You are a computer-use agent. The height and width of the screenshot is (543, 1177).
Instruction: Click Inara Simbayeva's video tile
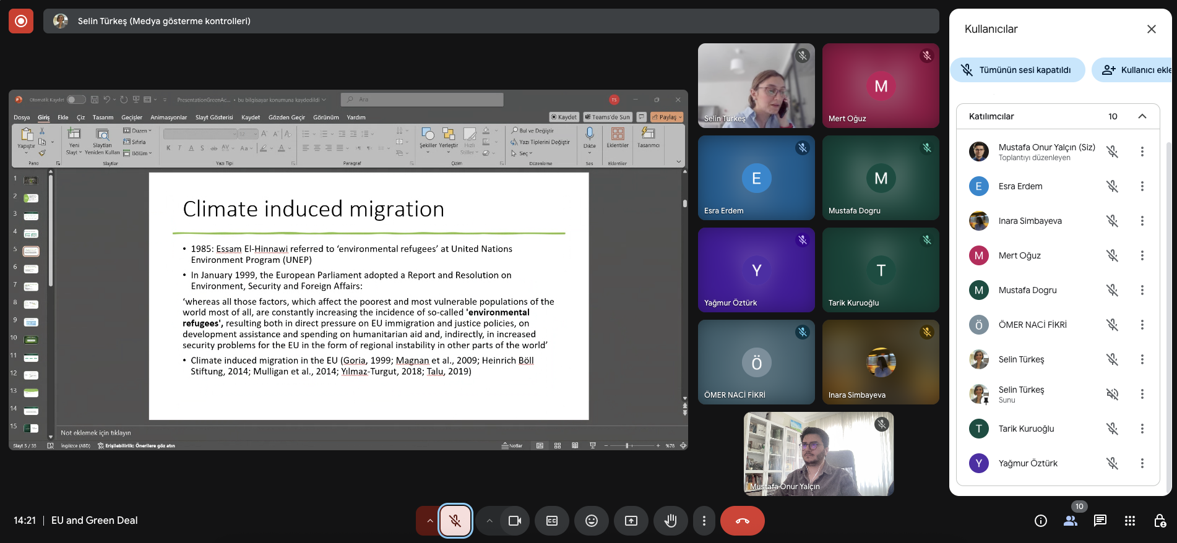tap(880, 362)
